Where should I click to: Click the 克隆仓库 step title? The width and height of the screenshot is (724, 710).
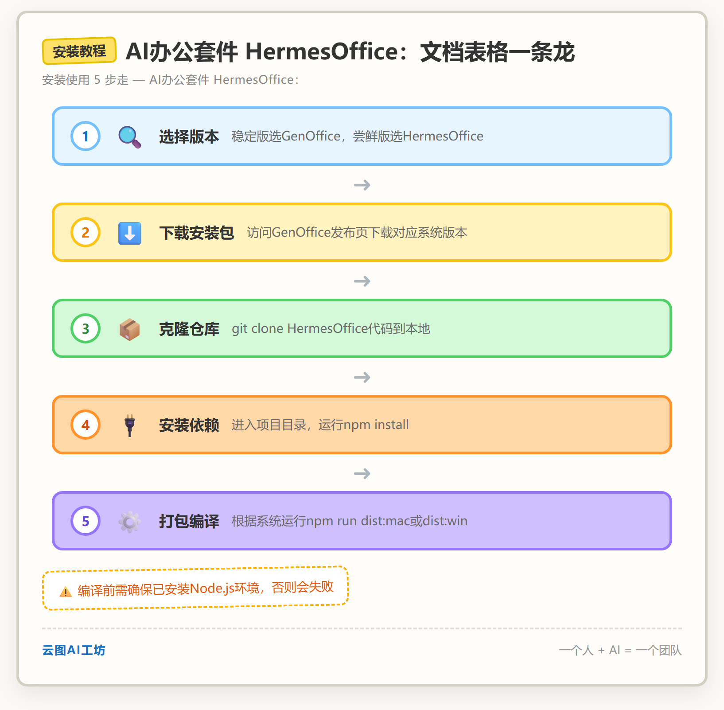(189, 329)
